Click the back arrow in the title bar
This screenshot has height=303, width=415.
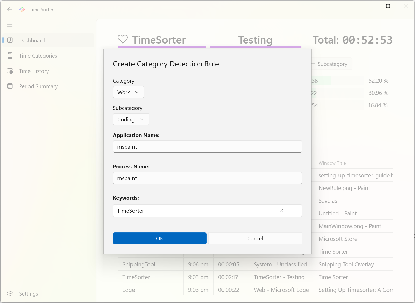[10, 9]
